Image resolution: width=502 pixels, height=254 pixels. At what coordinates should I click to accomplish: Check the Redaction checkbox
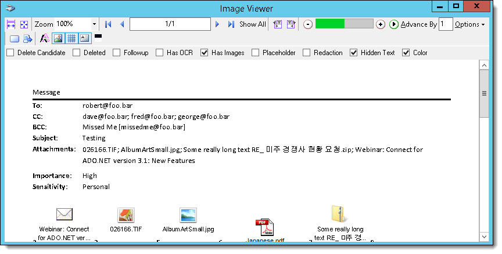pyautogui.click(x=306, y=53)
